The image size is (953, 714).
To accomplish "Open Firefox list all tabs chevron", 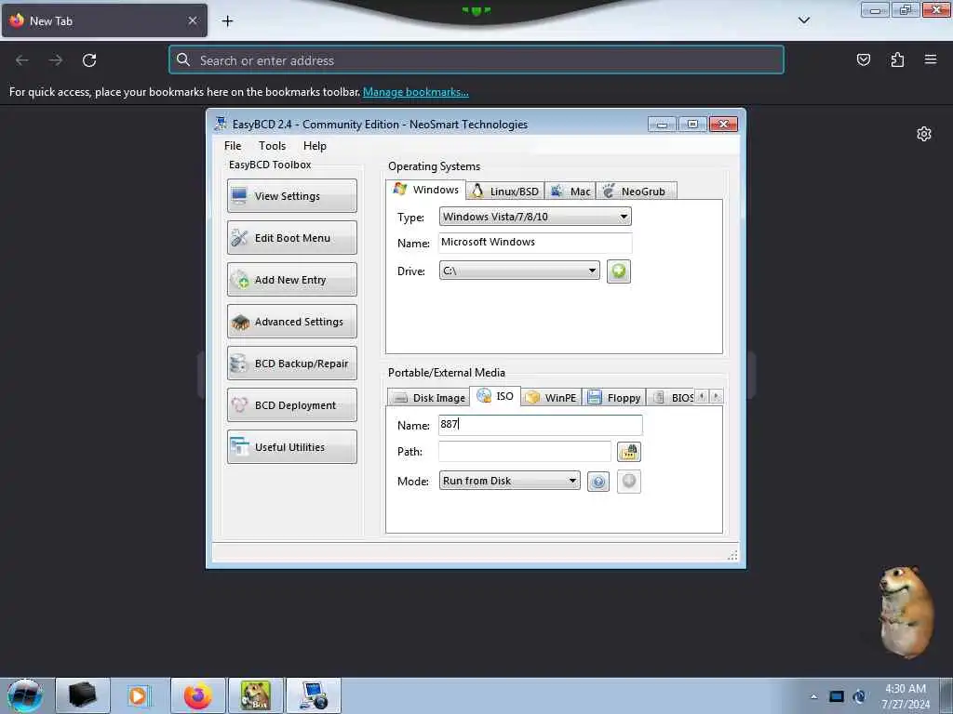I will click(x=804, y=20).
